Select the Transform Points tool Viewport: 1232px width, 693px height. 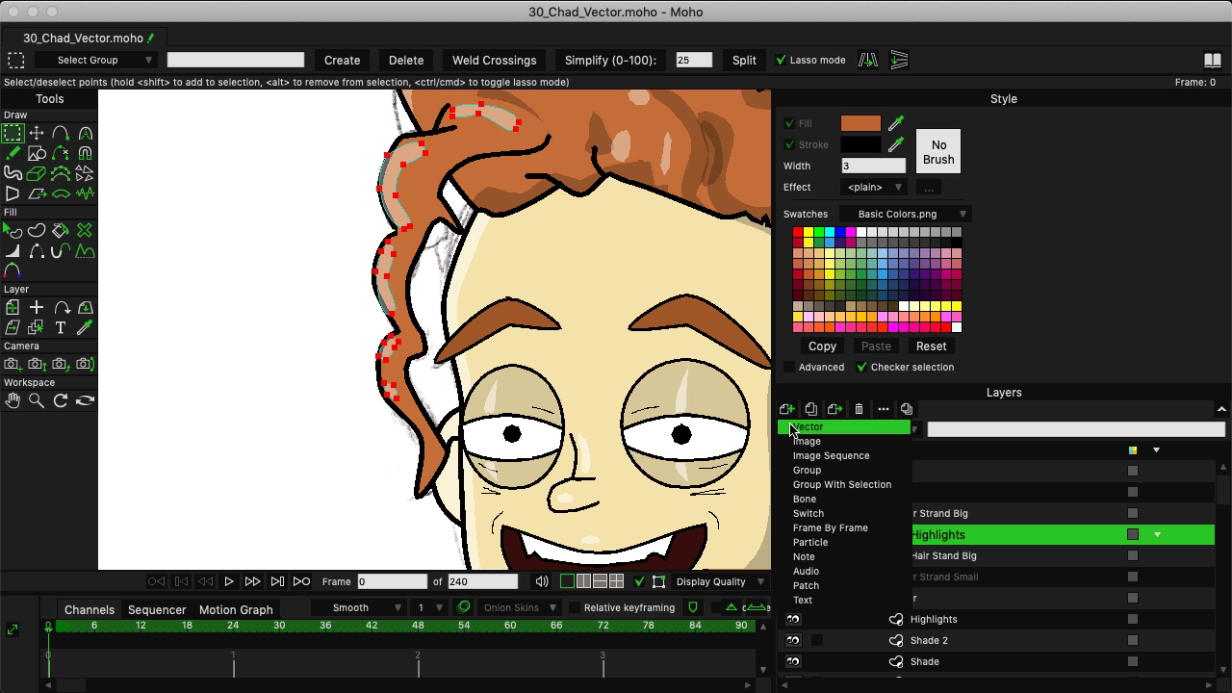[36, 133]
